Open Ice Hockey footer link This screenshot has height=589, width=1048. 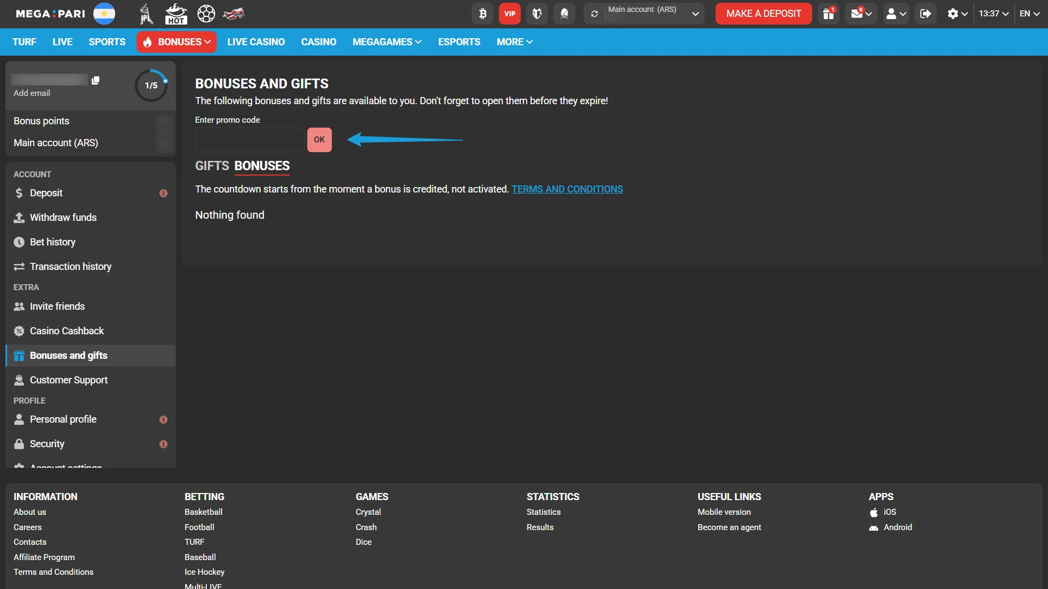click(x=204, y=572)
